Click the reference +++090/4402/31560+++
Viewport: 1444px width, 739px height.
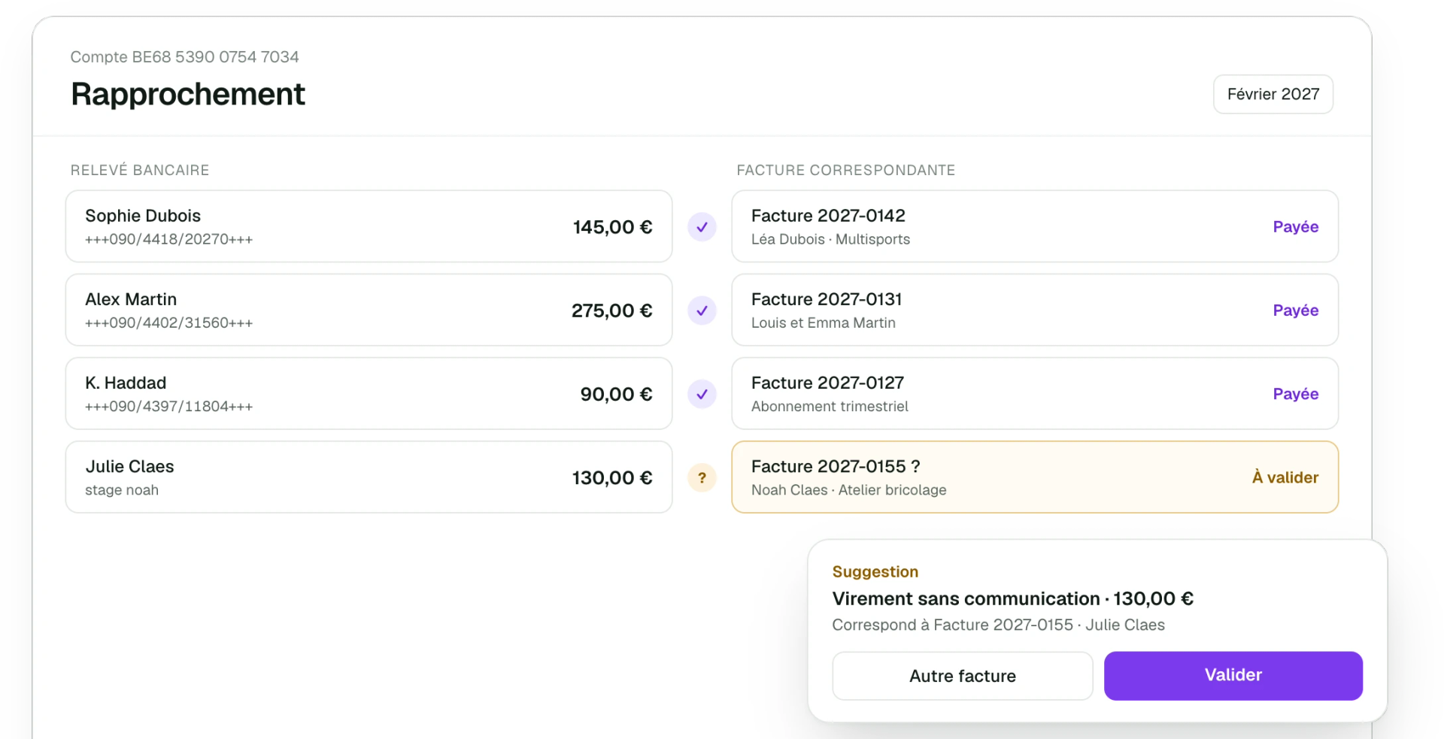pos(168,323)
